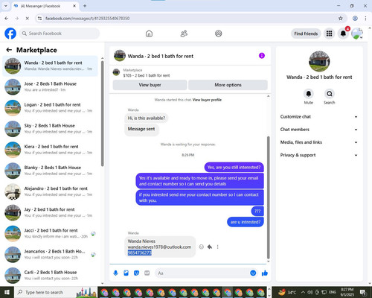Expand Media, files and links section

click(x=319, y=142)
